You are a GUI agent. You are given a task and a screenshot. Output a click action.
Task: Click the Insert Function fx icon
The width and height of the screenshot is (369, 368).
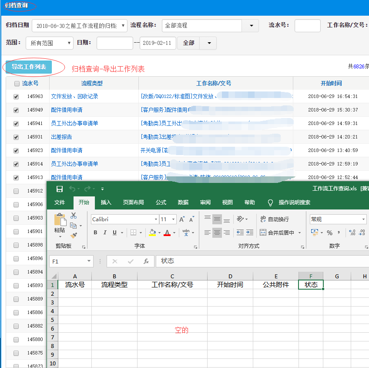pyautogui.click(x=146, y=261)
